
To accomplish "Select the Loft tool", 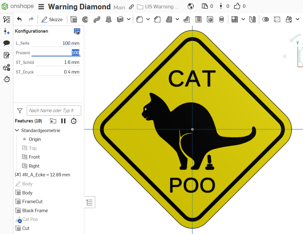I will [x=109, y=19].
